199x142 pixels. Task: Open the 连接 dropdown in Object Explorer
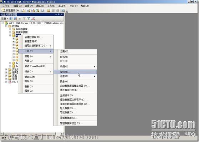(x=5, y=19)
